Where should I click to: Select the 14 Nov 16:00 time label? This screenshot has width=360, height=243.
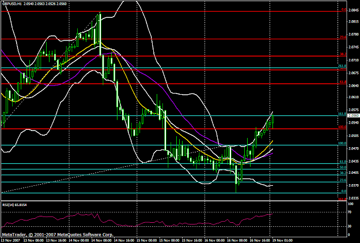[123, 241]
